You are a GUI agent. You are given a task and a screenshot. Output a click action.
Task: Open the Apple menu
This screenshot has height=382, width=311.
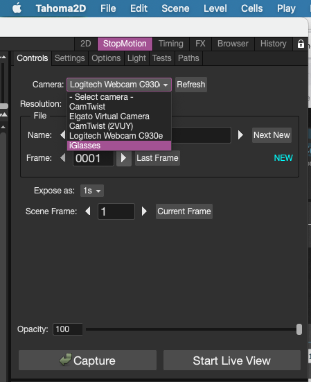coord(17,8)
